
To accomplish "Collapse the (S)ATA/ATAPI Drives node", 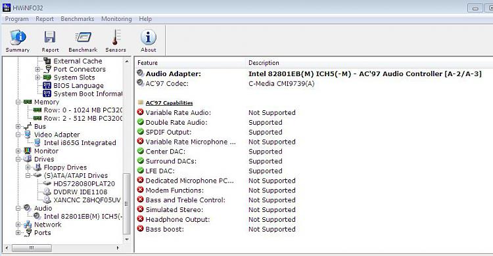I will coord(28,175).
